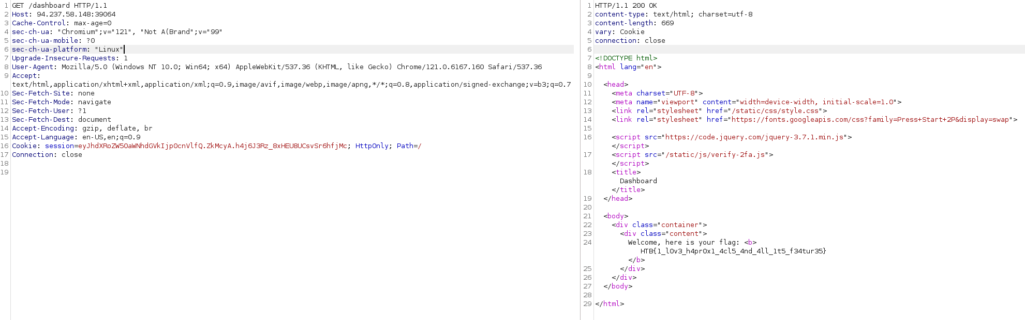This screenshot has width=1025, height=320.
Task: Click Accept-Encoding: gzip, deflate, br line
Action: coord(82,129)
